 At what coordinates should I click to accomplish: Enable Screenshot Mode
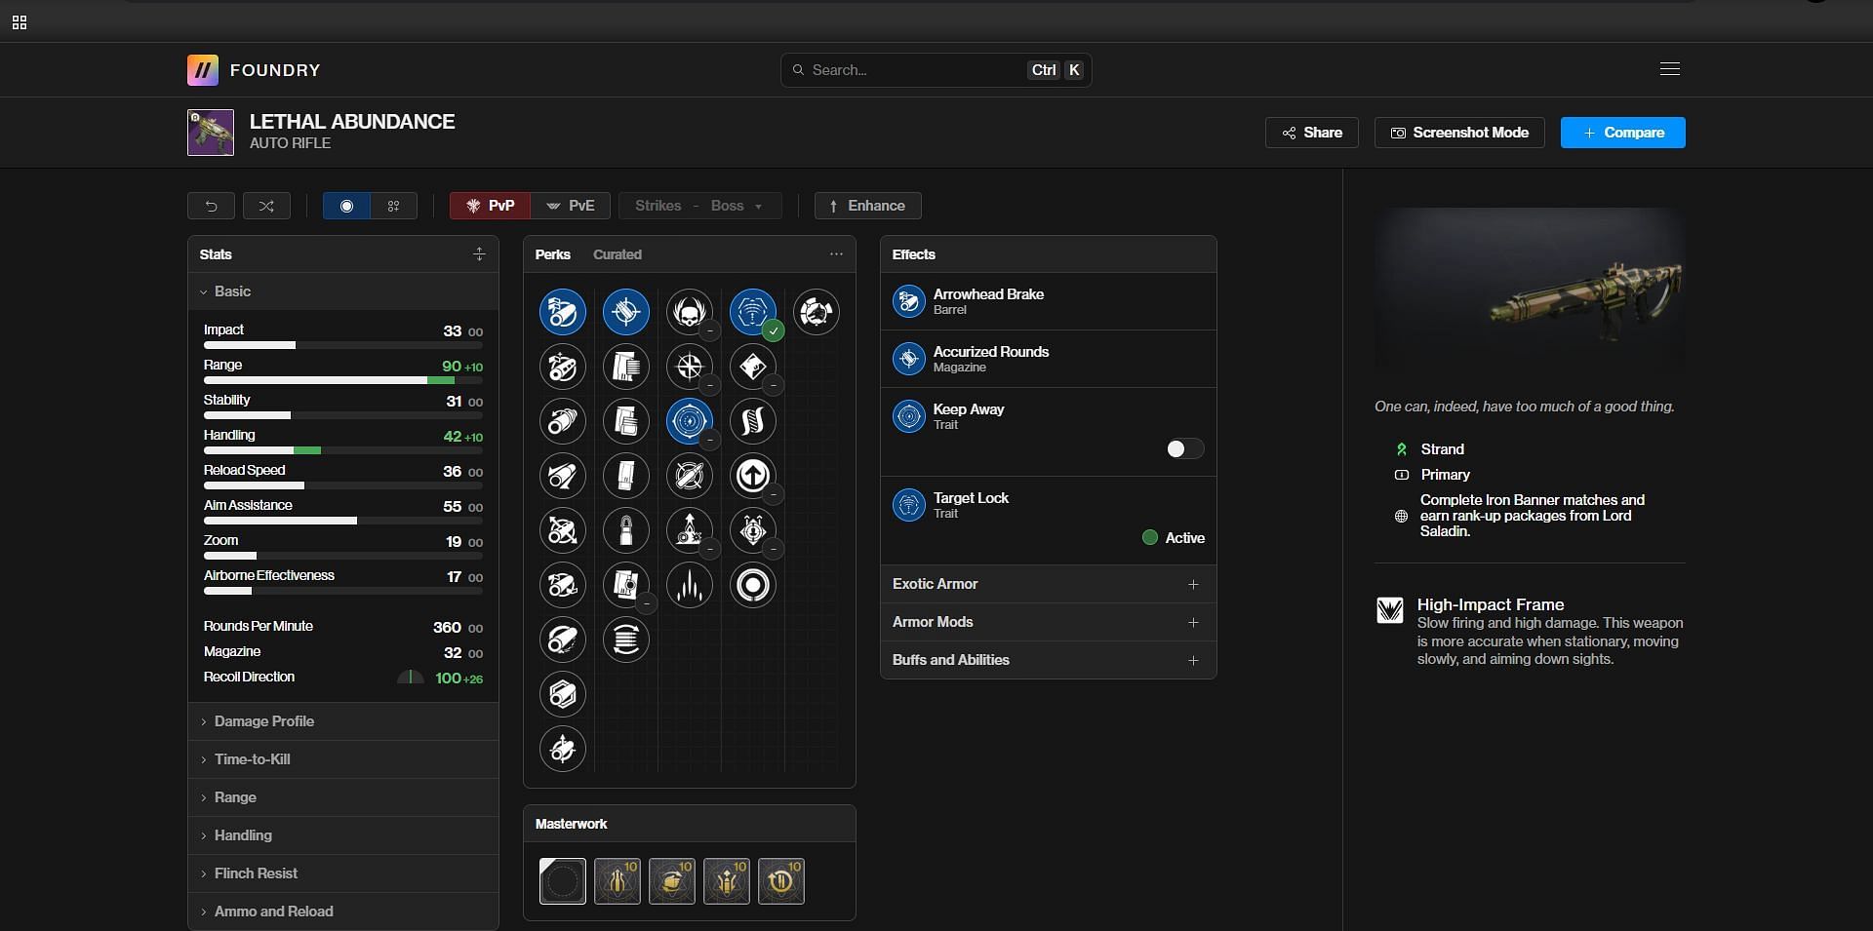coord(1459,133)
